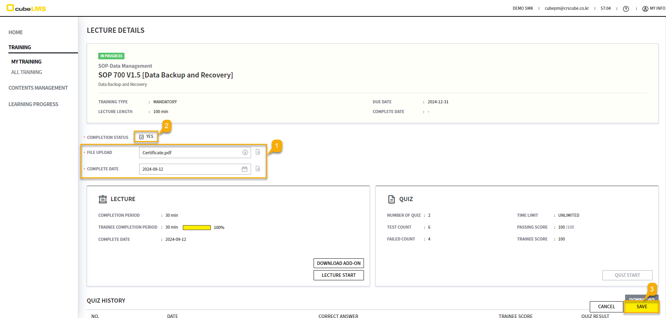Open calendar picker for complete date

click(244, 169)
